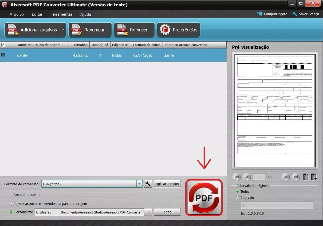Expand the Adicionar arquivos dropdown arrow

[x=63, y=30]
